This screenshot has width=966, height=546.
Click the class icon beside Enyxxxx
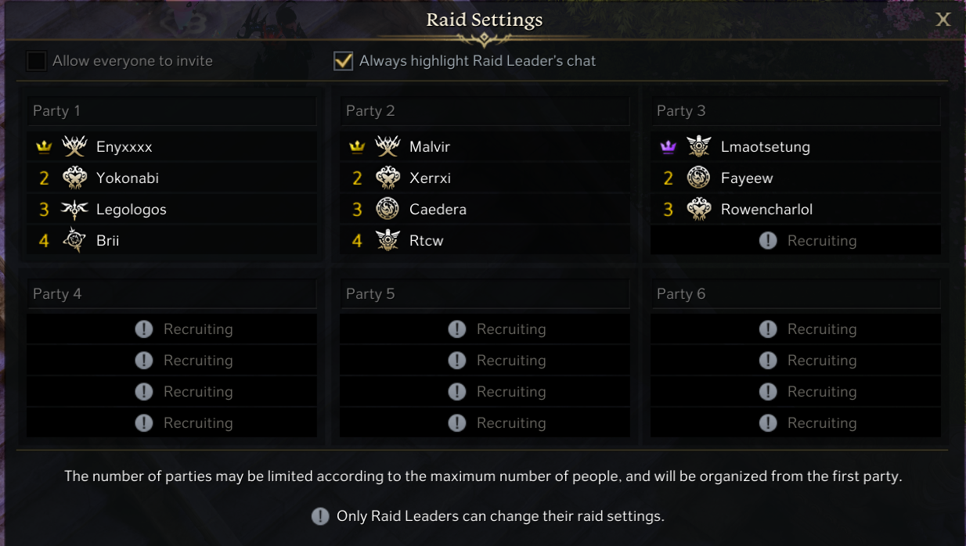tap(74, 146)
